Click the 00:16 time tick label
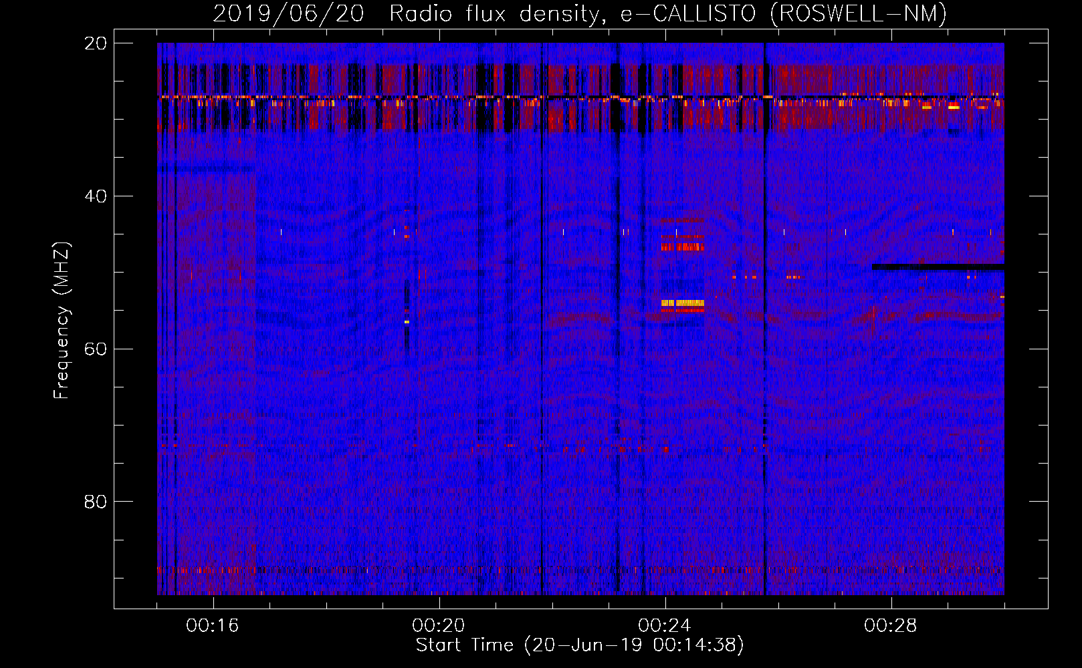 pyautogui.click(x=213, y=626)
